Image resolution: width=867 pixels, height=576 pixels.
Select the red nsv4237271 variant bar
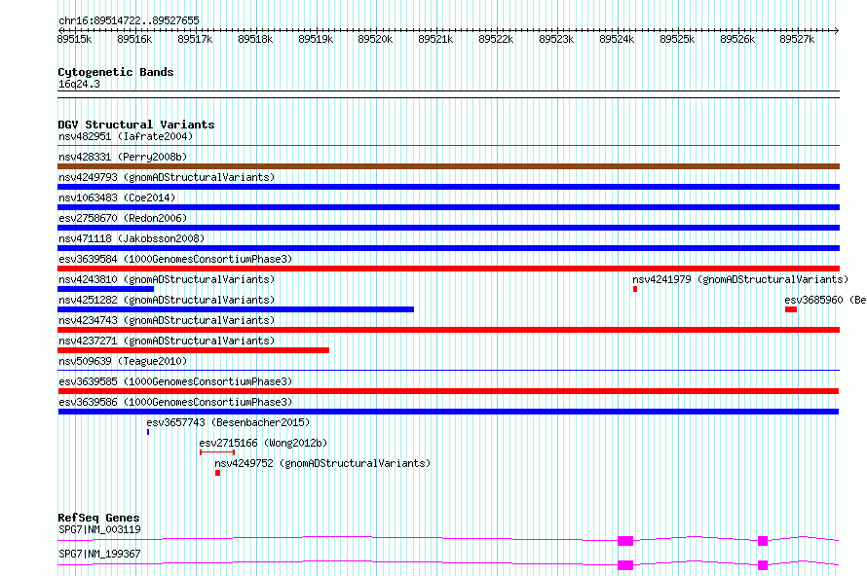(x=193, y=350)
